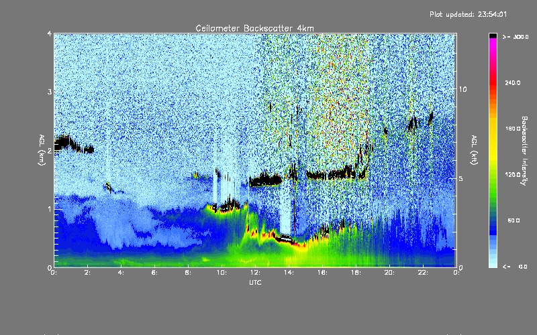537x335 pixels.
Task: Select the '20:' UTC time tick
Action: [389, 273]
